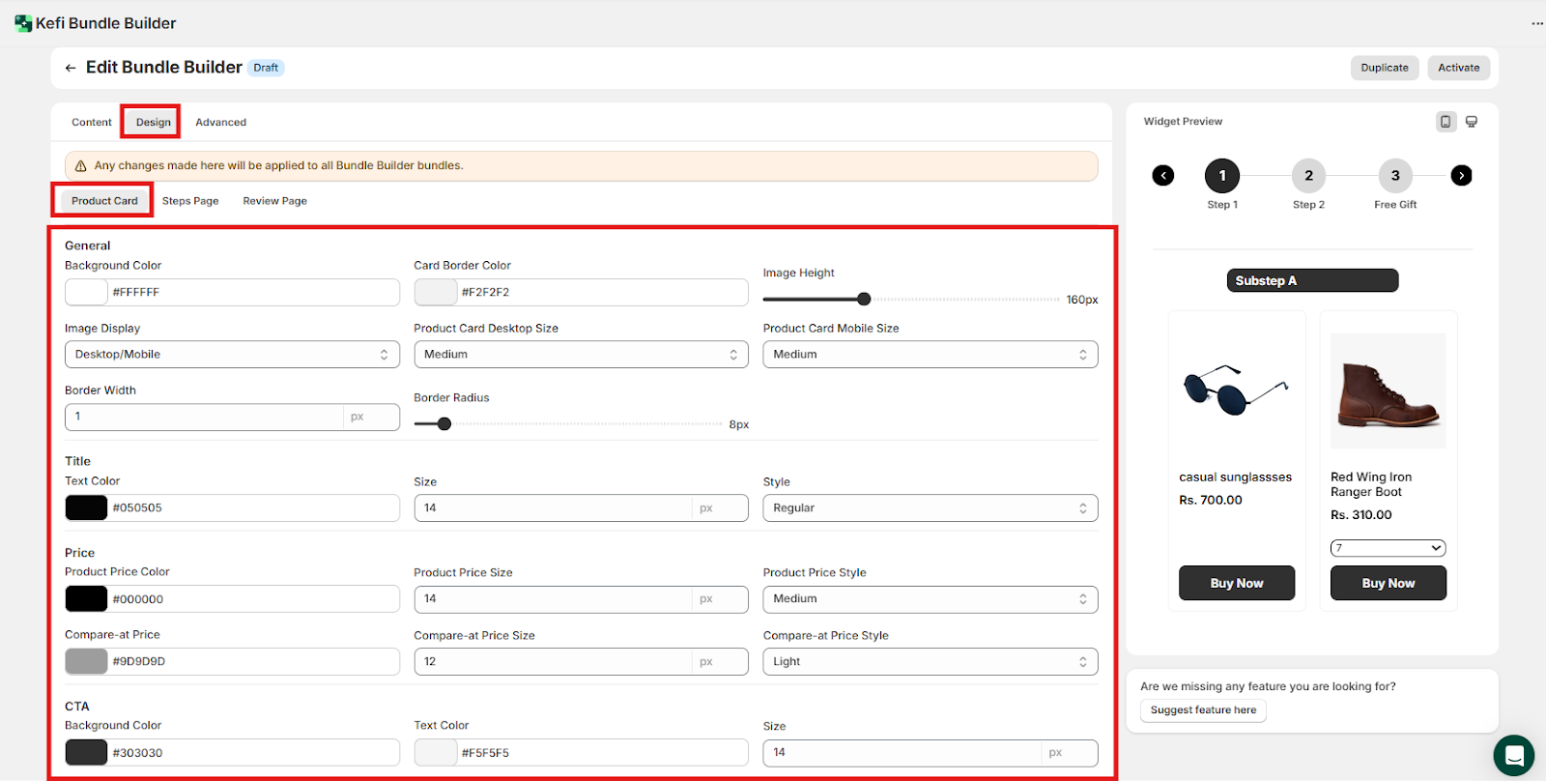Open the Image Display dropdown
Screen dimensions: 1546x781
click(x=232, y=355)
